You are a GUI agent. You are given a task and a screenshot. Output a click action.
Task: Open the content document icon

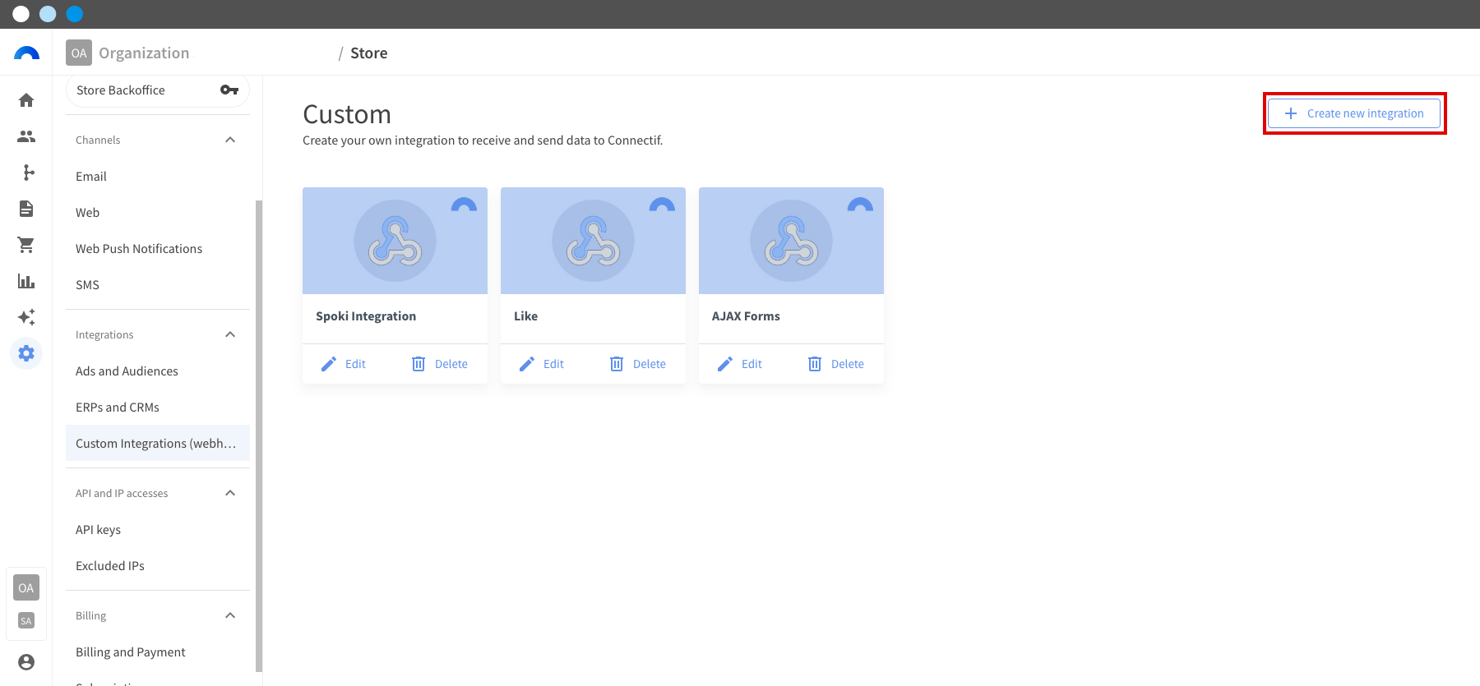pyautogui.click(x=26, y=209)
